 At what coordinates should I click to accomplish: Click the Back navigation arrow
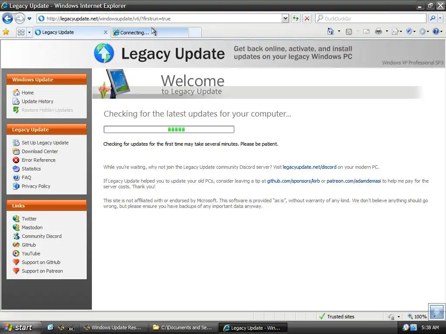tap(8, 18)
